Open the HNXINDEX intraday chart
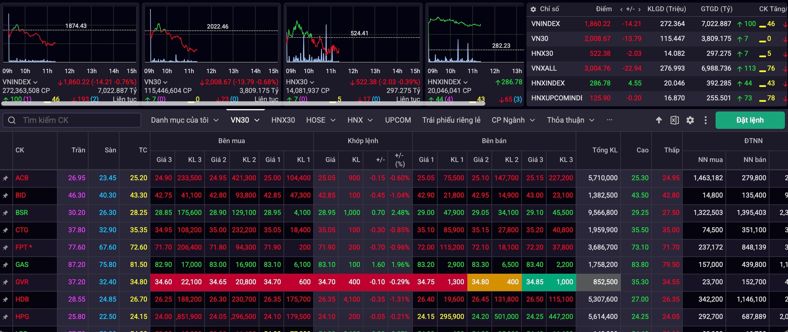Image resolution: width=788 pixels, height=332 pixels. 475,34
